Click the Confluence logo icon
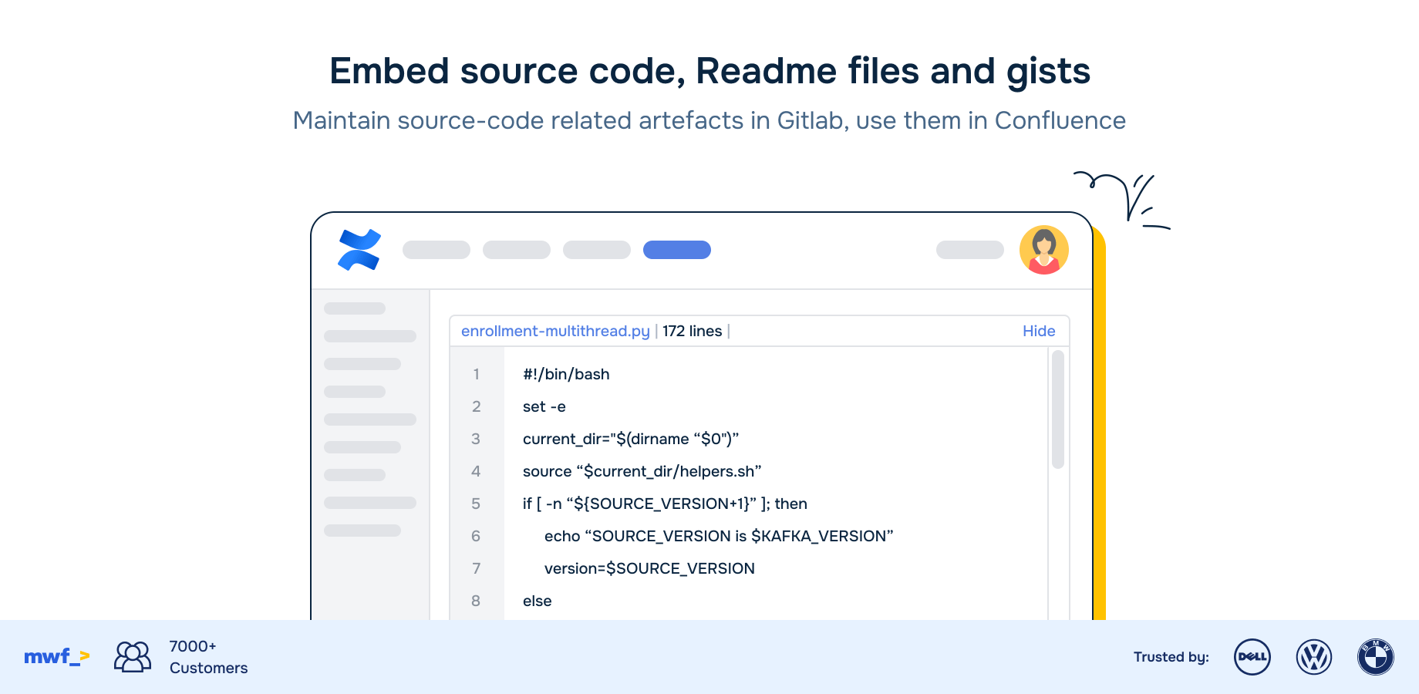The height and width of the screenshot is (694, 1419). [x=359, y=250]
